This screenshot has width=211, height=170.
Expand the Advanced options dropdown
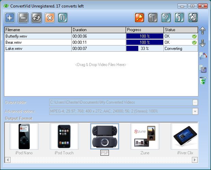[x=195, y=112]
